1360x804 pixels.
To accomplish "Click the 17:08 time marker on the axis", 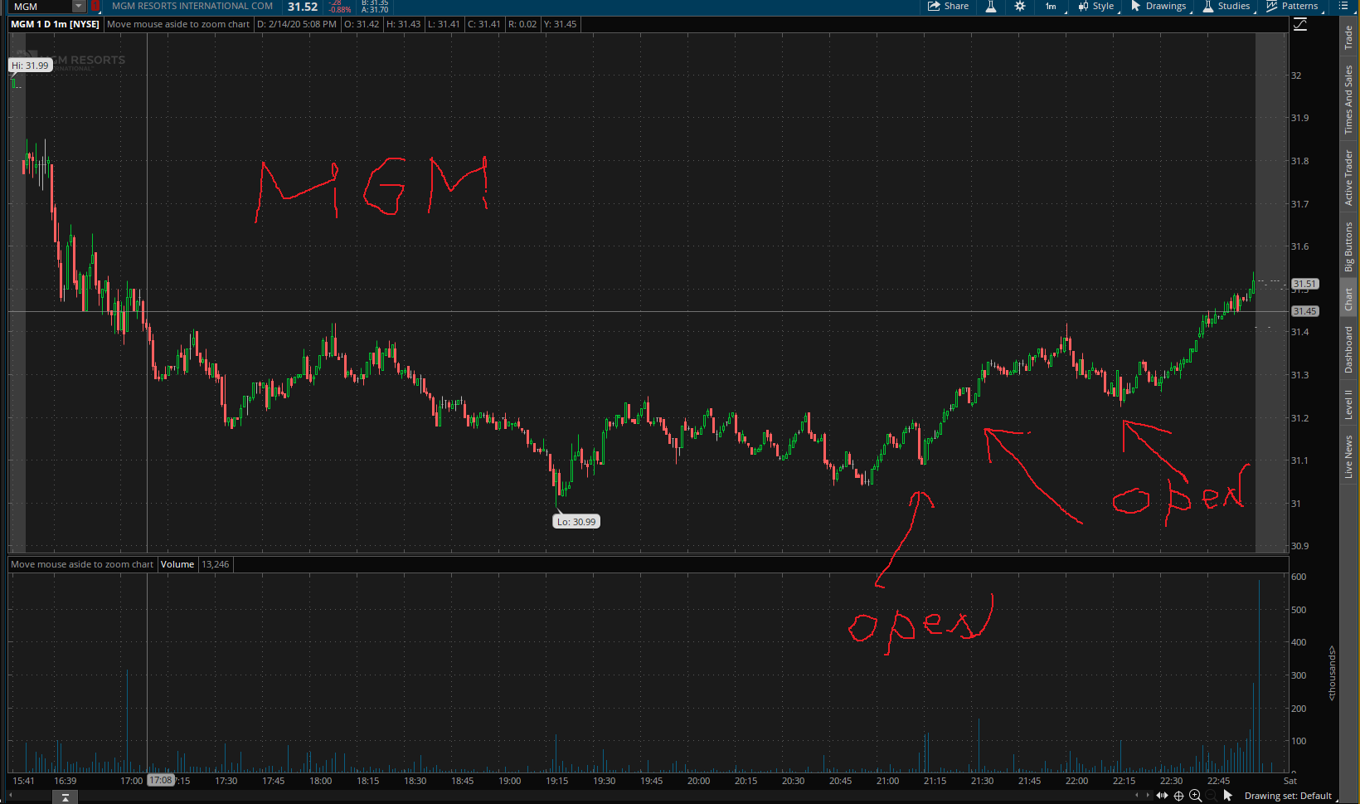I will 161,780.
